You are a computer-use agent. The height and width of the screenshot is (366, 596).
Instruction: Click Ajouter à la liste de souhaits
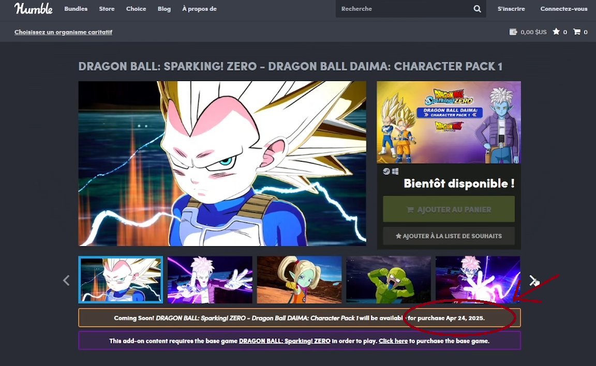pyautogui.click(x=449, y=236)
